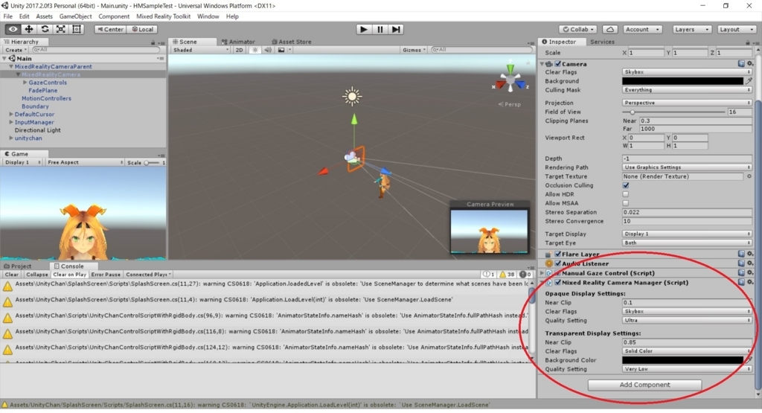The height and width of the screenshot is (413, 762).
Task: Open Camera Clear Flags Skybox dropdown
Action: click(x=687, y=72)
